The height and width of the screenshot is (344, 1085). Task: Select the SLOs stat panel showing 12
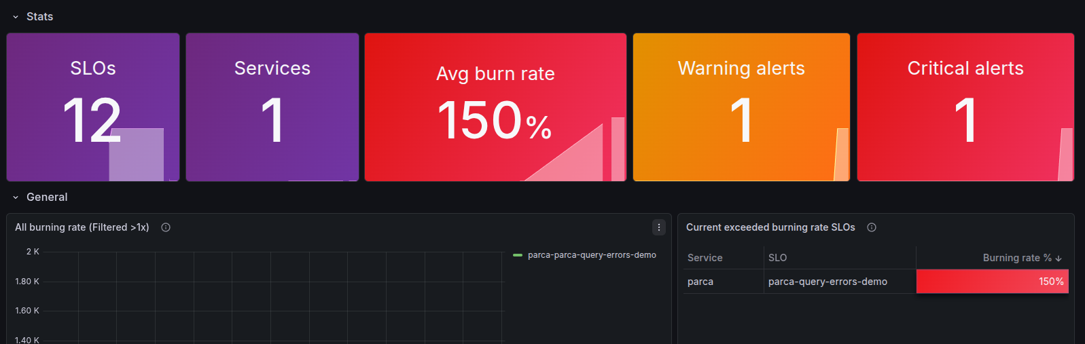(93, 107)
